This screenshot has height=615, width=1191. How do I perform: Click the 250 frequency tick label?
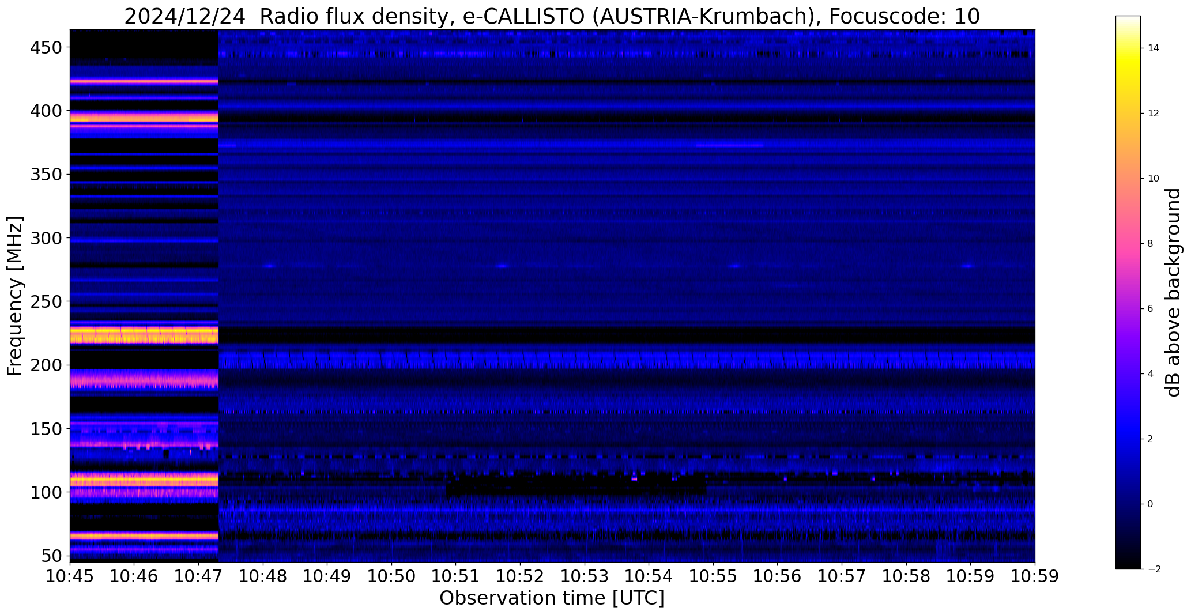pyautogui.click(x=46, y=301)
